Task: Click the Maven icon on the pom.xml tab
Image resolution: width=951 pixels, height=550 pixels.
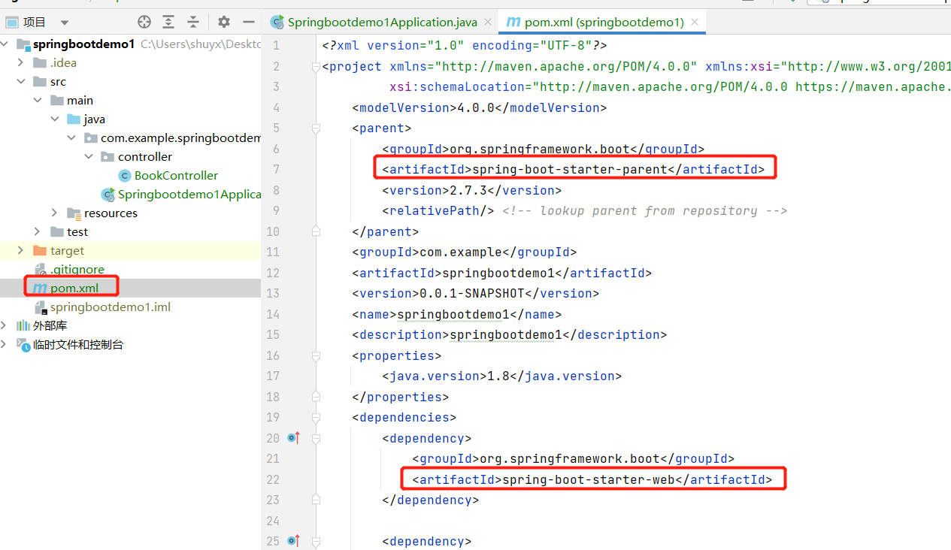Action: [x=513, y=22]
